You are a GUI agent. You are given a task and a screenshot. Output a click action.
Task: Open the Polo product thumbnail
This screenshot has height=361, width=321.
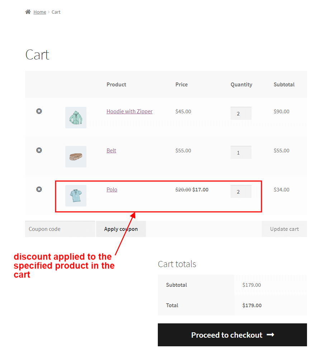[x=75, y=195]
